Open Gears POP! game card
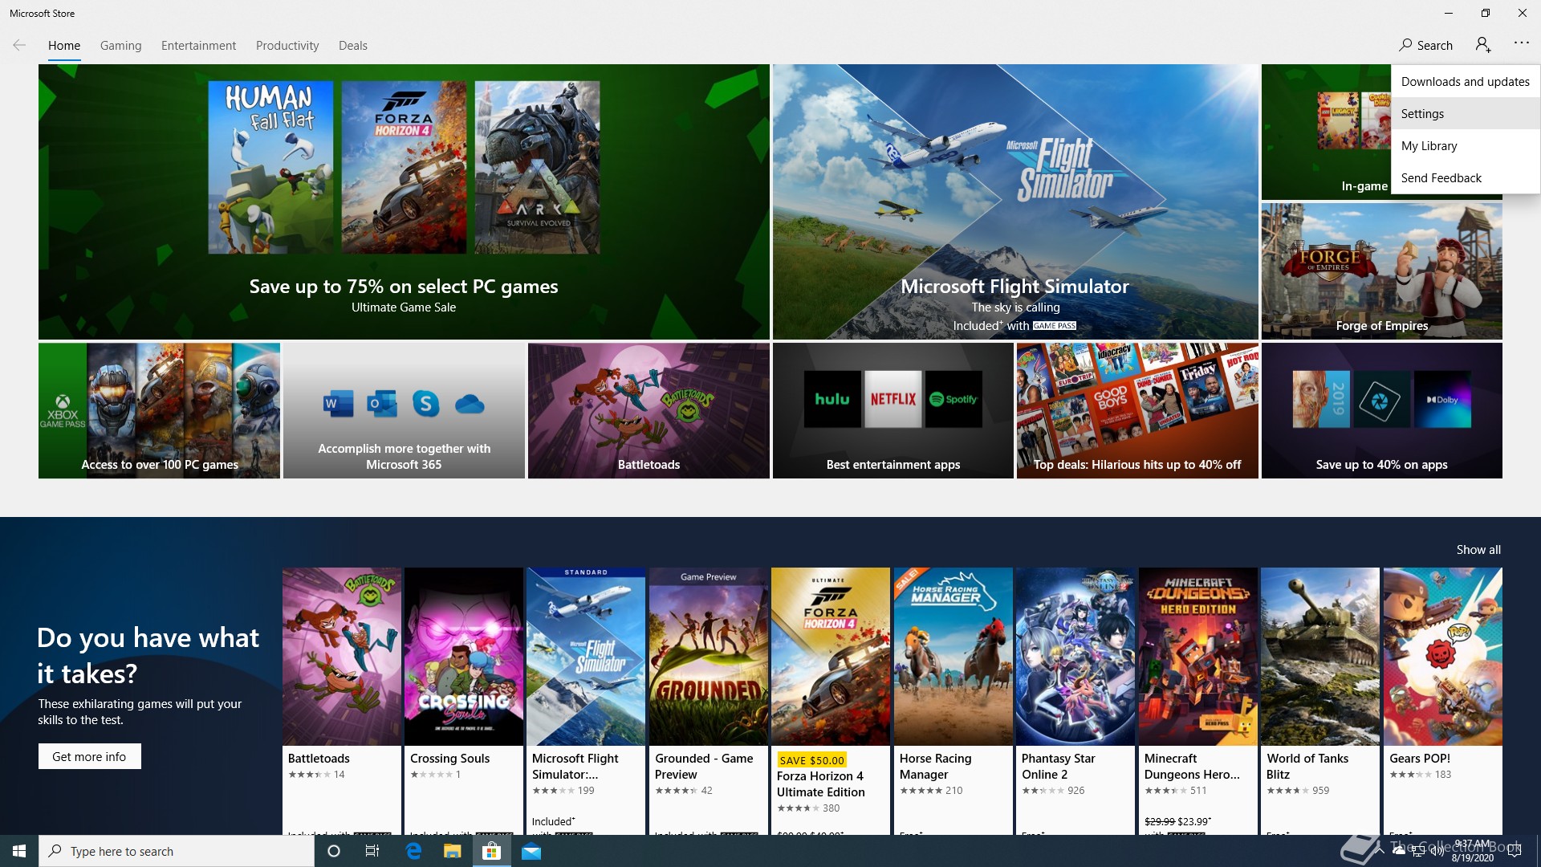The image size is (1541, 867). pos(1443,701)
